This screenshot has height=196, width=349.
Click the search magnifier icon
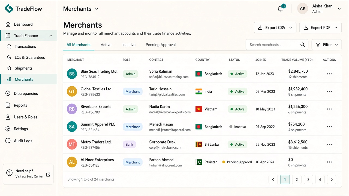(302, 45)
